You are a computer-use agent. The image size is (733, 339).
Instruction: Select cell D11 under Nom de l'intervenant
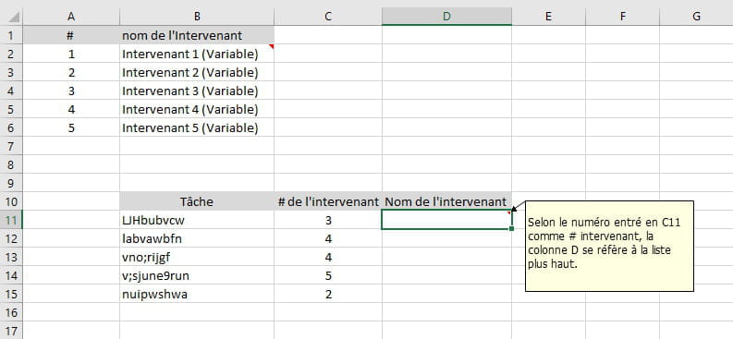click(446, 220)
